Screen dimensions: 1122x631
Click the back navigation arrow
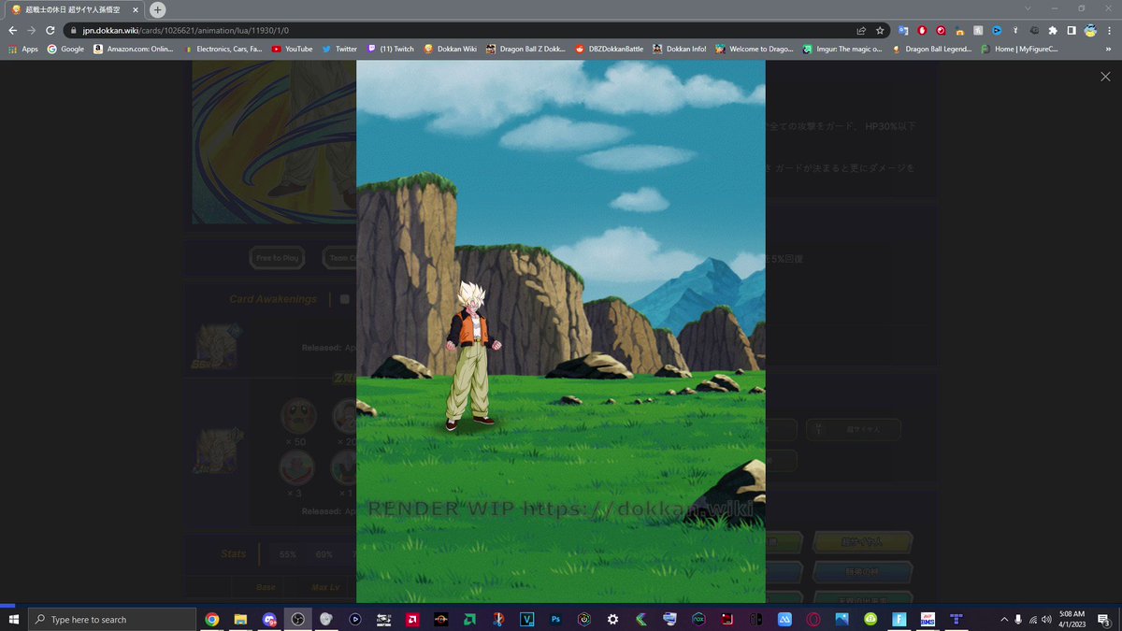12,29
